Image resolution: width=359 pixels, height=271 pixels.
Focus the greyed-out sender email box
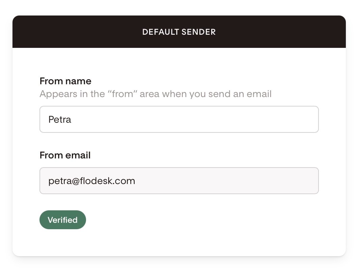tap(179, 181)
